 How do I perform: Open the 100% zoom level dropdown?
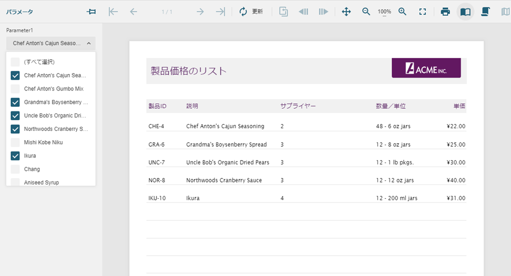384,12
